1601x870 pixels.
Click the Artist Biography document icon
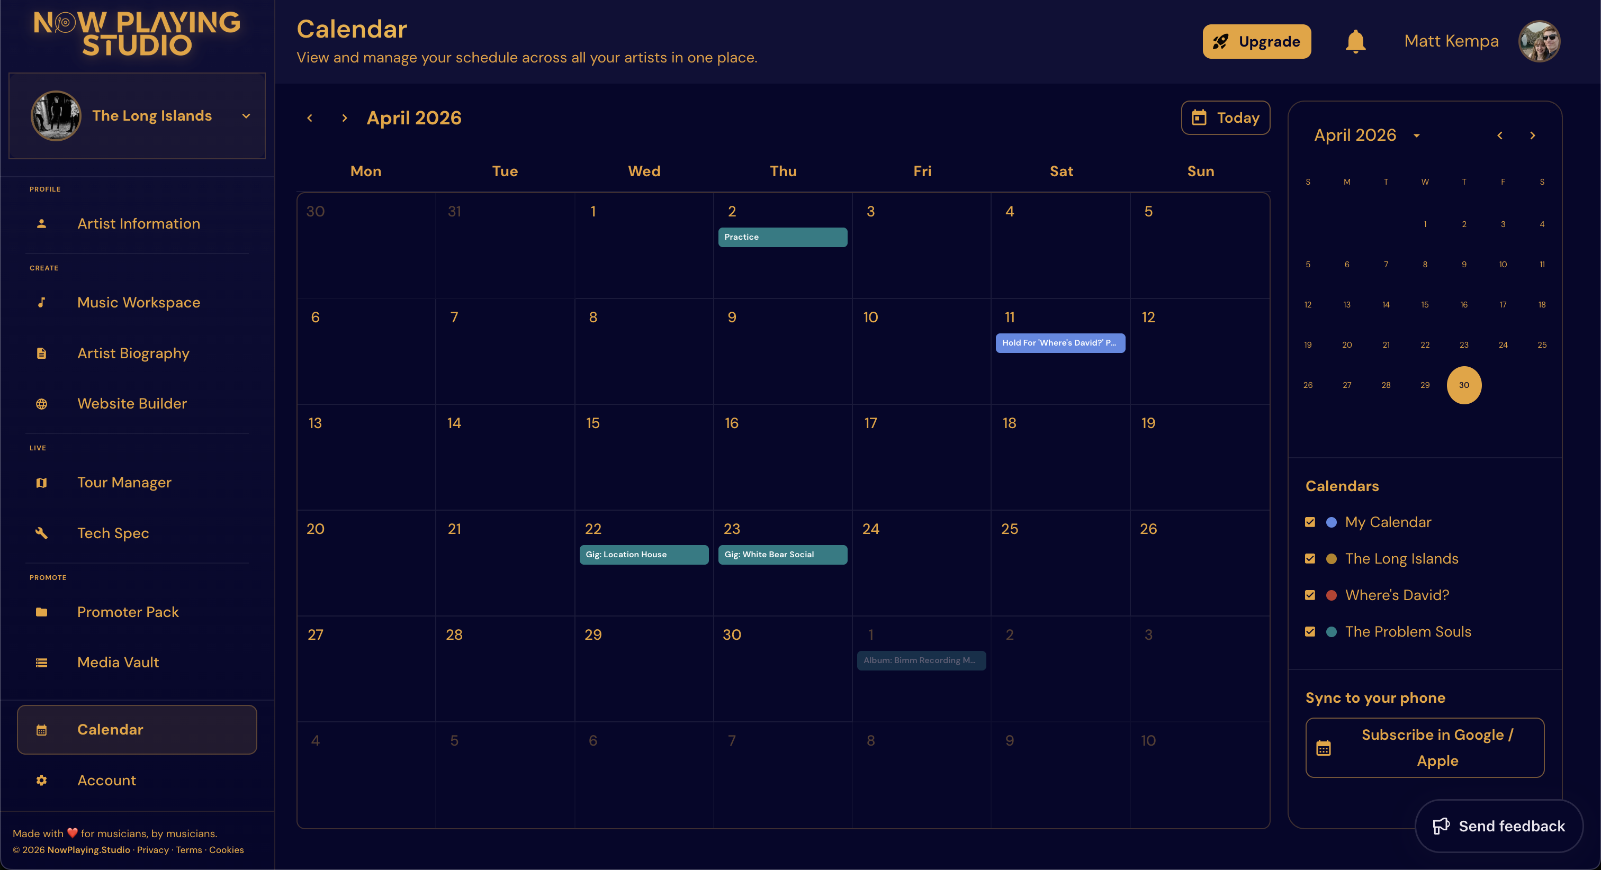[x=42, y=353]
